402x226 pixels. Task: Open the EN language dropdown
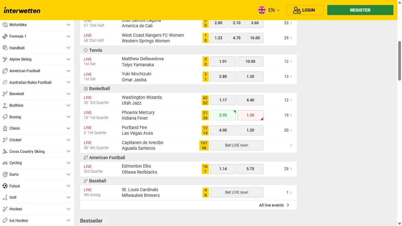(269, 10)
